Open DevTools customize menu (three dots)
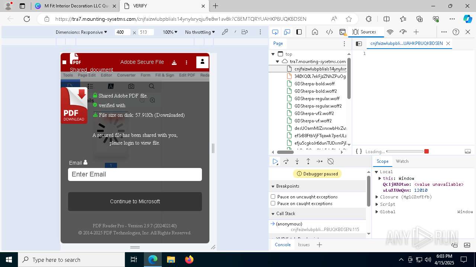 pyautogui.click(x=444, y=32)
